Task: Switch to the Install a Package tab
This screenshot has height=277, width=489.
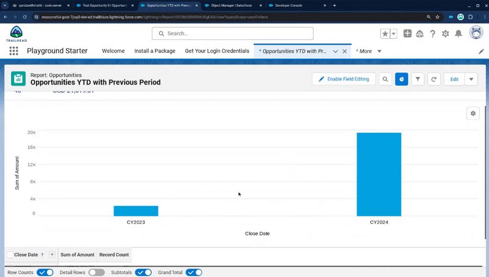Action: coord(155,51)
